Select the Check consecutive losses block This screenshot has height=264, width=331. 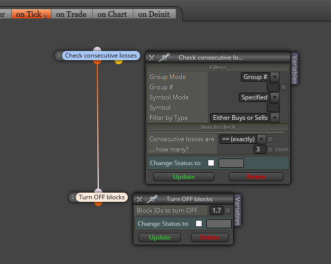click(101, 56)
